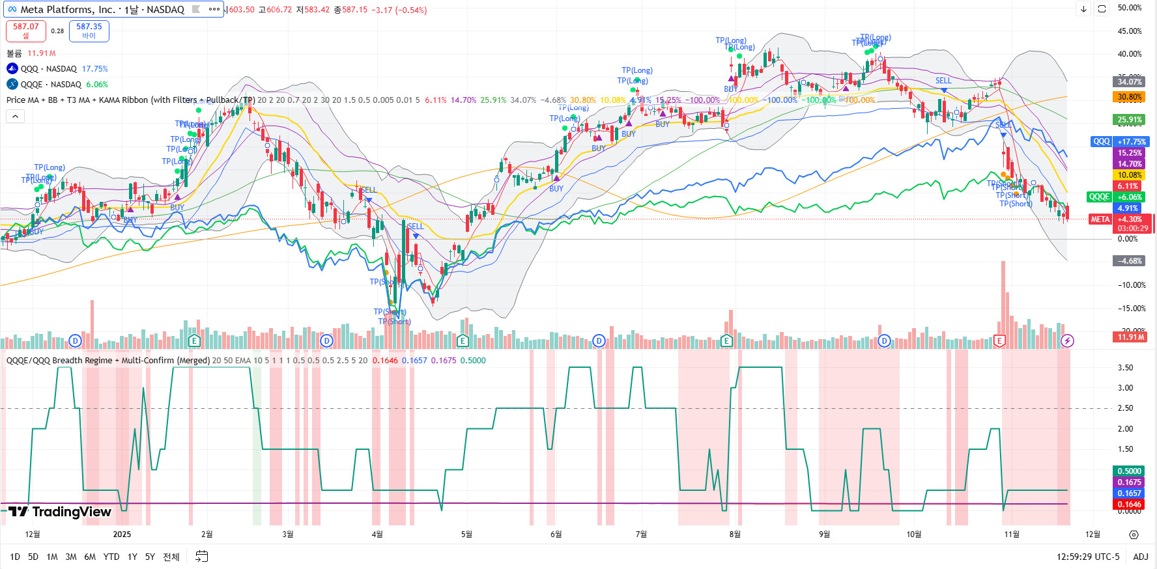
Task: Open the symbol search via Meta Platforms title
Action: click(x=102, y=10)
